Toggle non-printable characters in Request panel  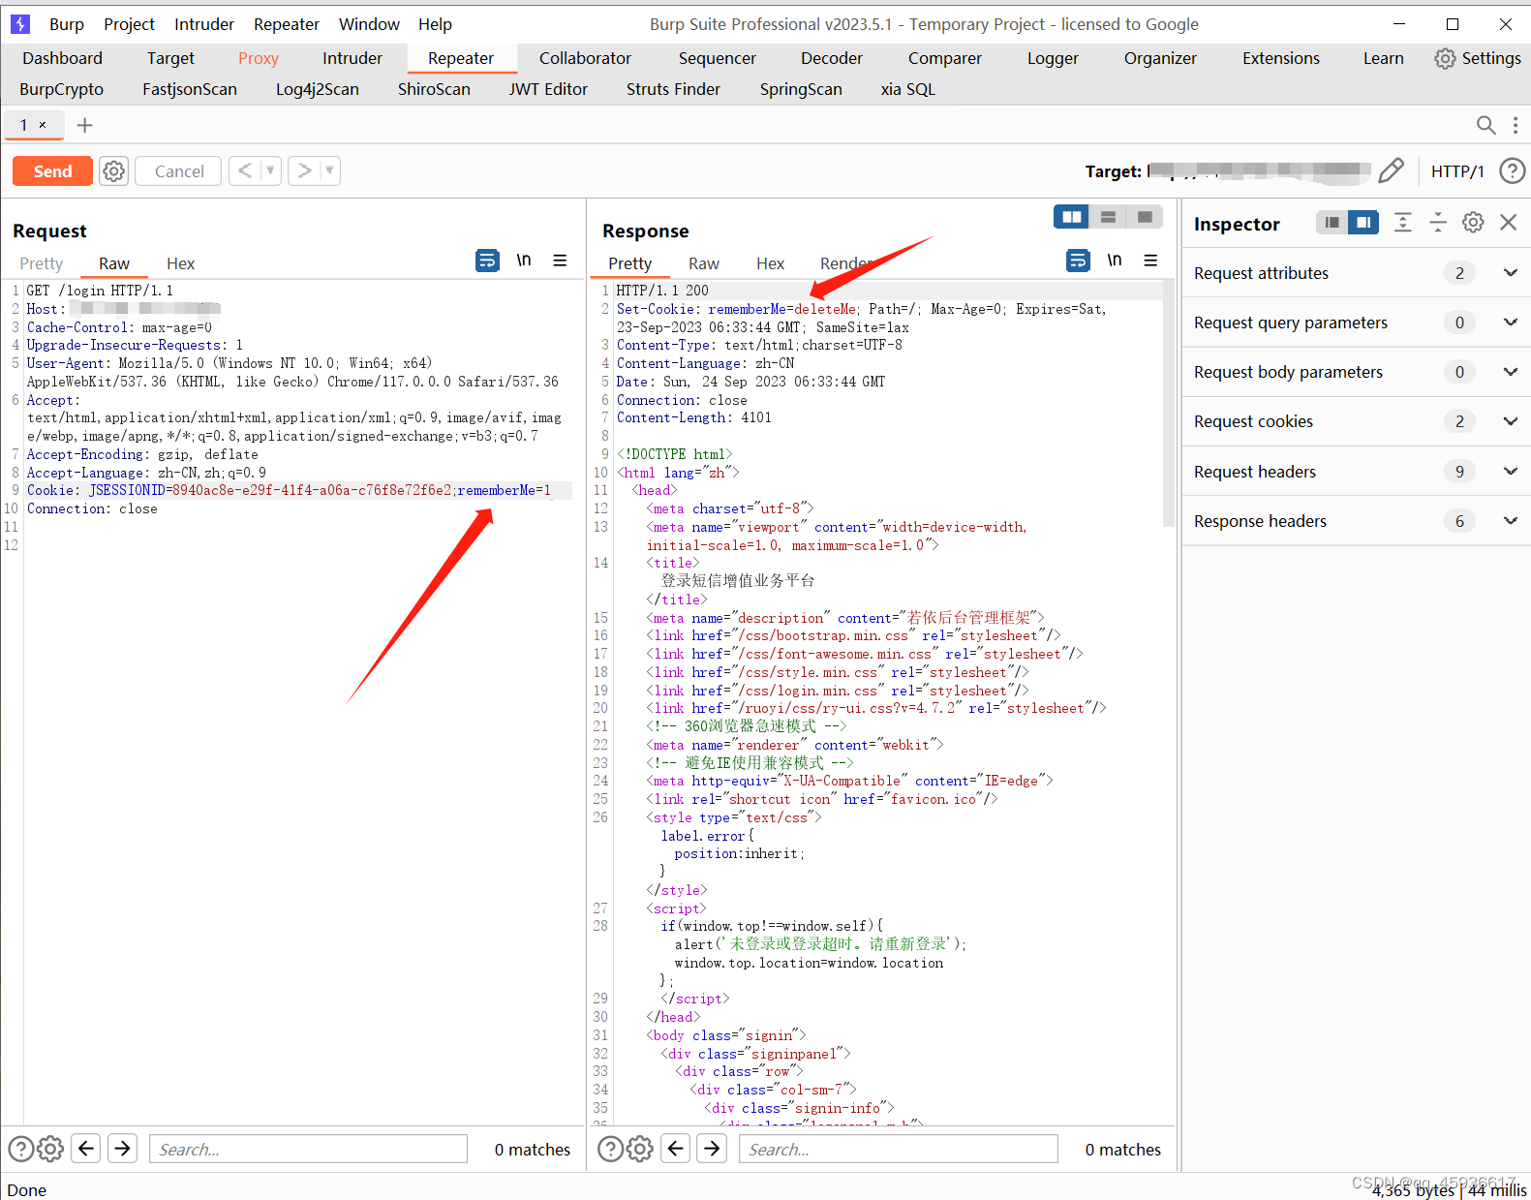(524, 261)
